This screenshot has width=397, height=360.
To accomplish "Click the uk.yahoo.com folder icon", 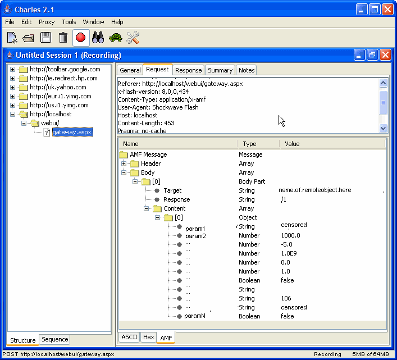I will [x=23, y=88].
